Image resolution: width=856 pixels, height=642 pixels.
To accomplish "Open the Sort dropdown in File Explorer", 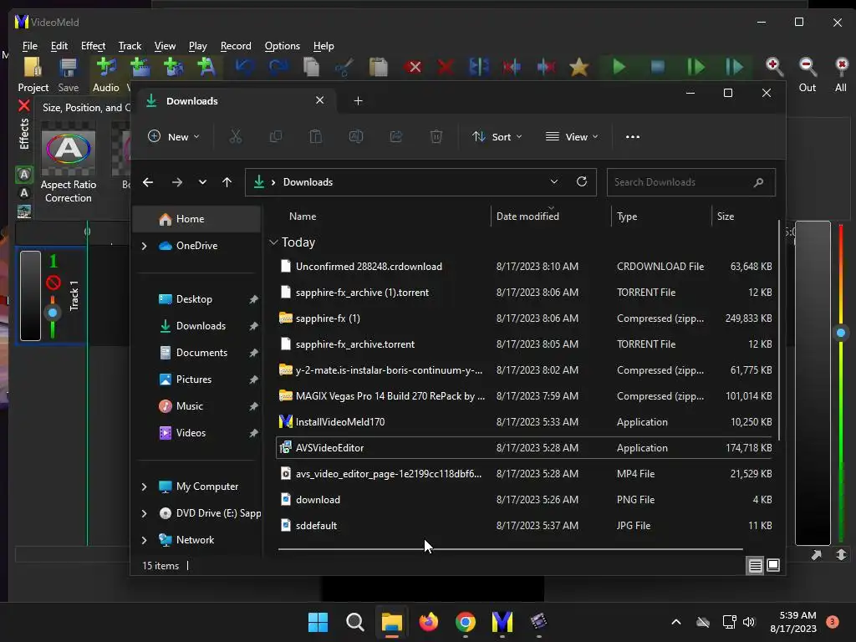I will click(497, 136).
